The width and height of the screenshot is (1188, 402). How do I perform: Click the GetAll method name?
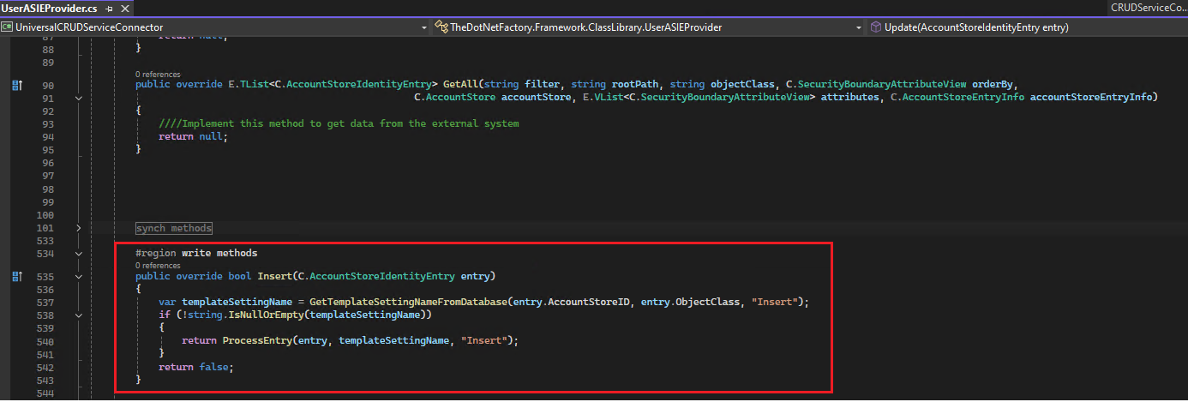pyautogui.click(x=460, y=85)
